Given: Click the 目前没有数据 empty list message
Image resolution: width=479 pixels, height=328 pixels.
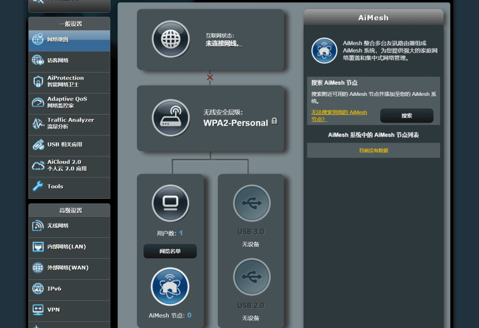Looking at the screenshot, I should click(374, 150).
